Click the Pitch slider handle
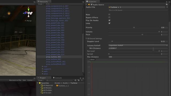This screenshot has width=171, height=96. pos(142,35)
